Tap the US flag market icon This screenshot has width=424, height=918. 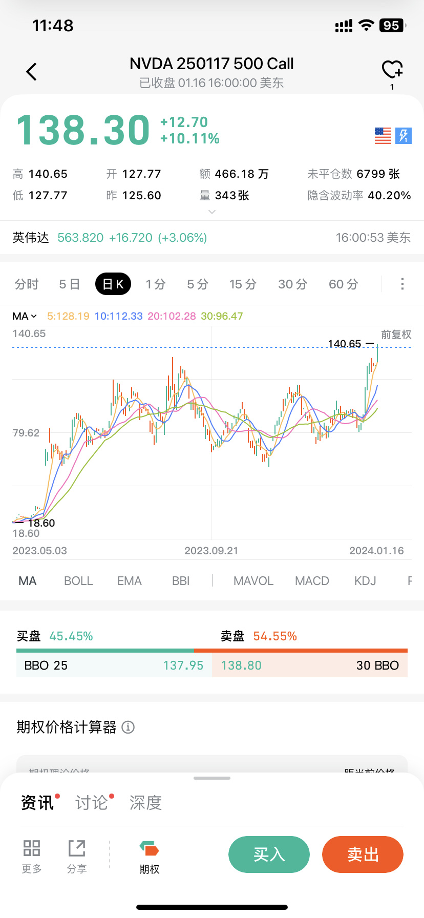[383, 136]
